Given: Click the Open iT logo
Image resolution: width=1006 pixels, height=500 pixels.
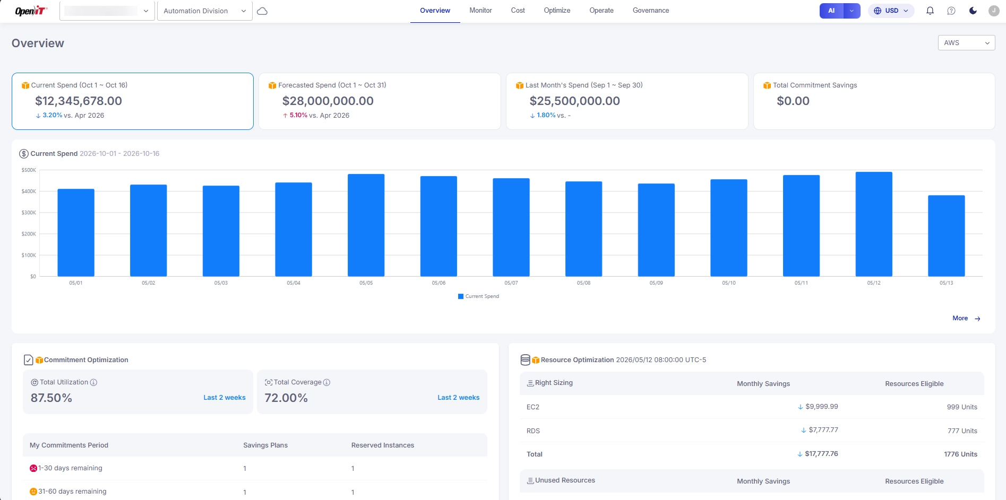Looking at the screenshot, I should tap(31, 11).
